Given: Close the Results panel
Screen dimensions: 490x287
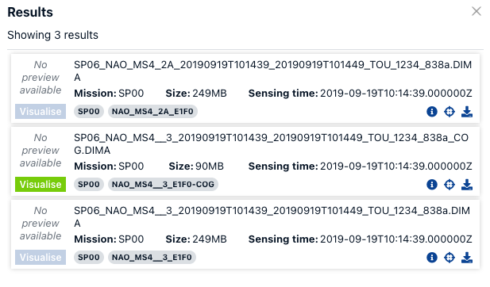Looking at the screenshot, I should pos(476,11).
